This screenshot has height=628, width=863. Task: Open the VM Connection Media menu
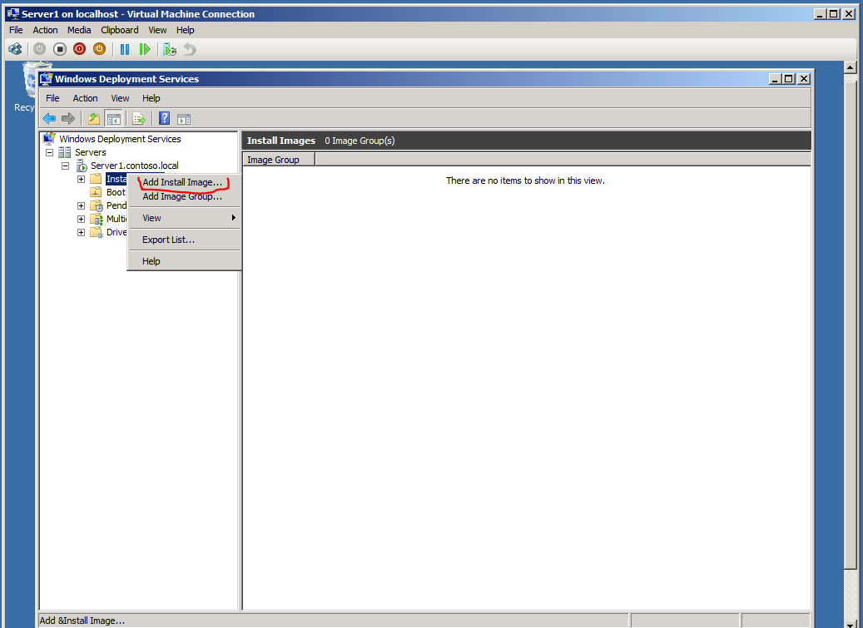pyautogui.click(x=79, y=30)
